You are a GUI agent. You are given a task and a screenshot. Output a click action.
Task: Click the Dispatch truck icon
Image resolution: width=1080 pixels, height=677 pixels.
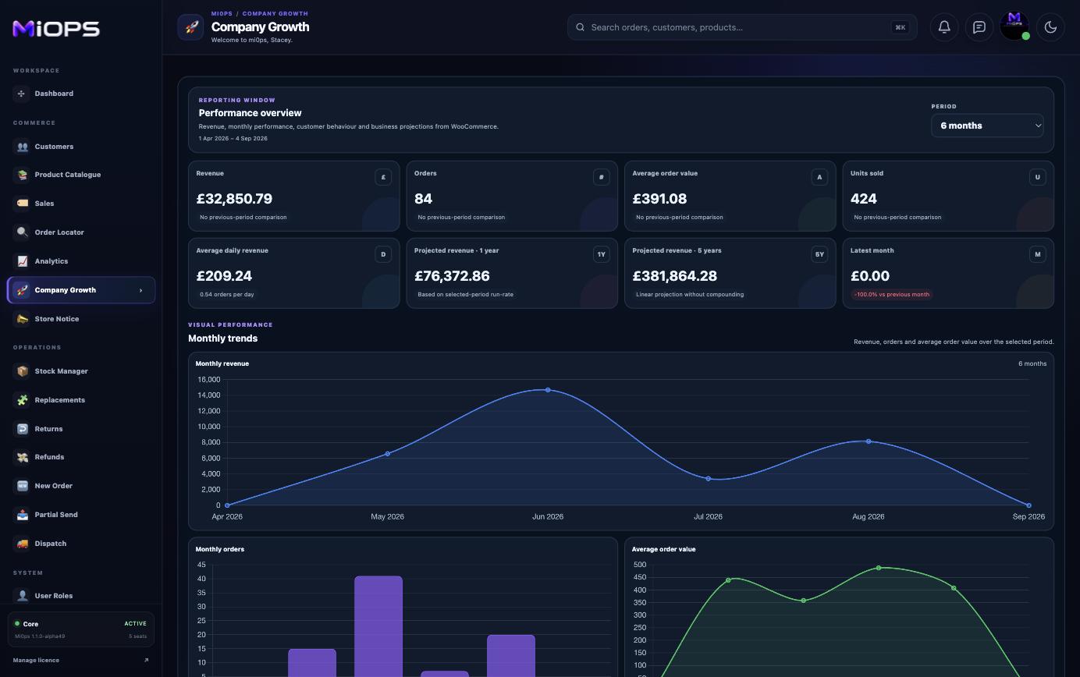click(22, 544)
